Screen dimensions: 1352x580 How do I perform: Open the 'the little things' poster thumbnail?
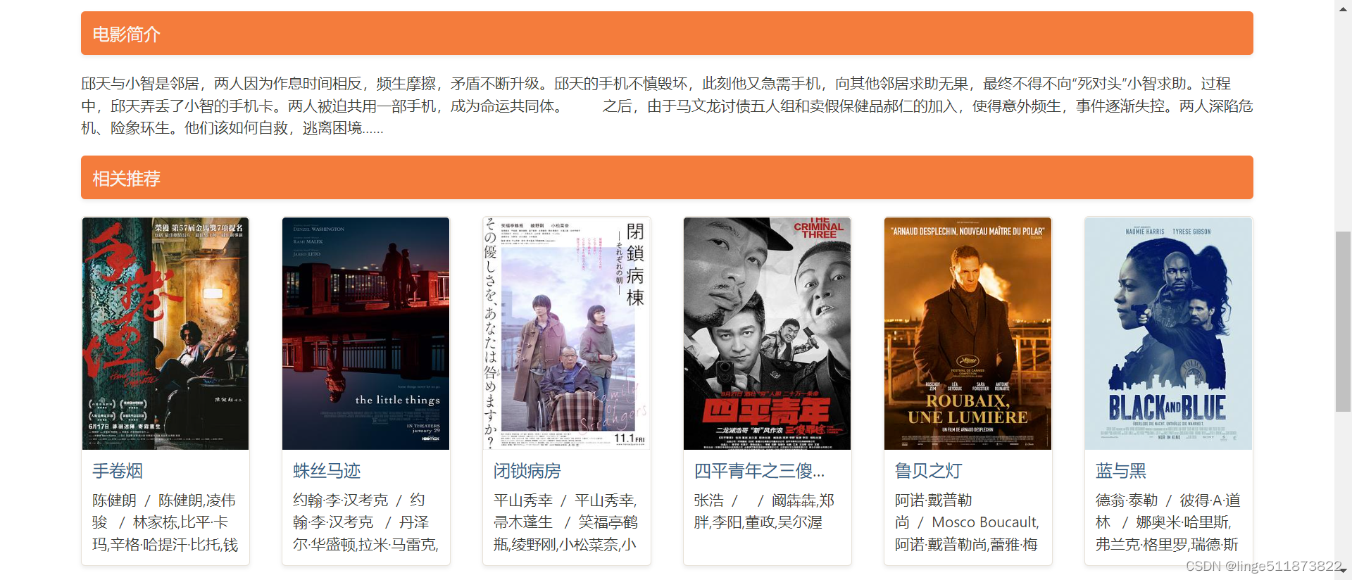(365, 333)
